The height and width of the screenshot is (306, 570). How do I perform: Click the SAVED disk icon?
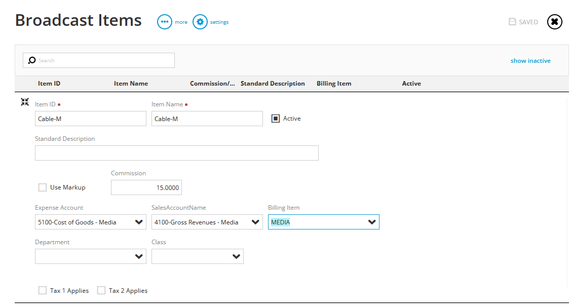[512, 22]
